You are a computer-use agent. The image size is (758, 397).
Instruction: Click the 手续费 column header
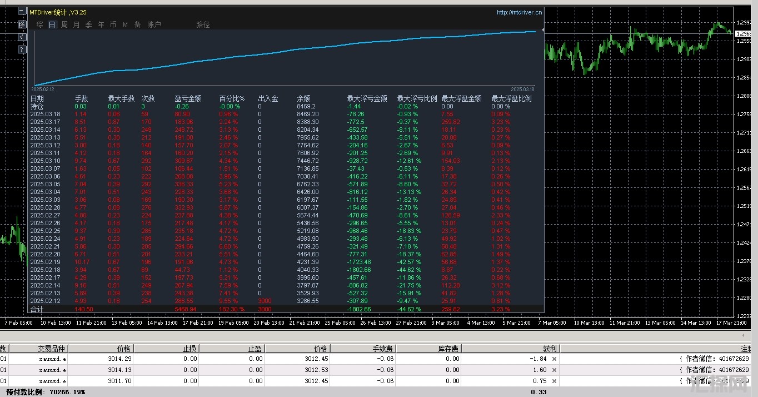click(x=383, y=349)
